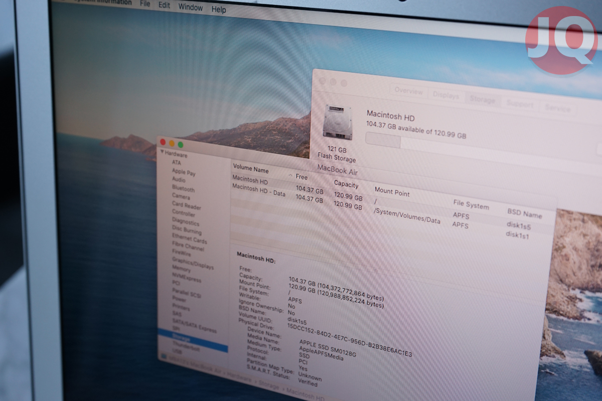Screen dimensions: 602x401
Task: Click the Mount Point column header
Action: [392, 191]
